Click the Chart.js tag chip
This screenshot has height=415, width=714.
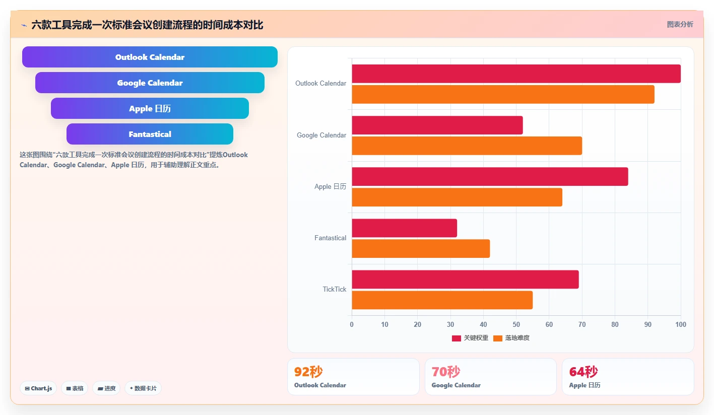pos(38,388)
